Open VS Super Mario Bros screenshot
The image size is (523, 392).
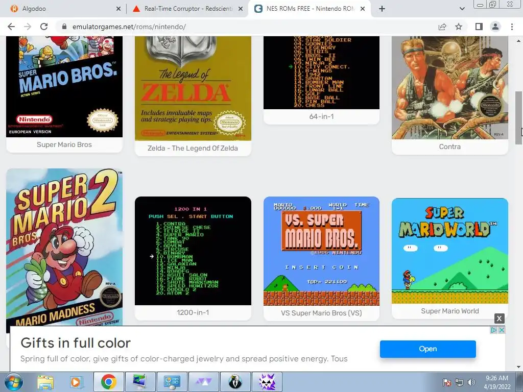322,251
